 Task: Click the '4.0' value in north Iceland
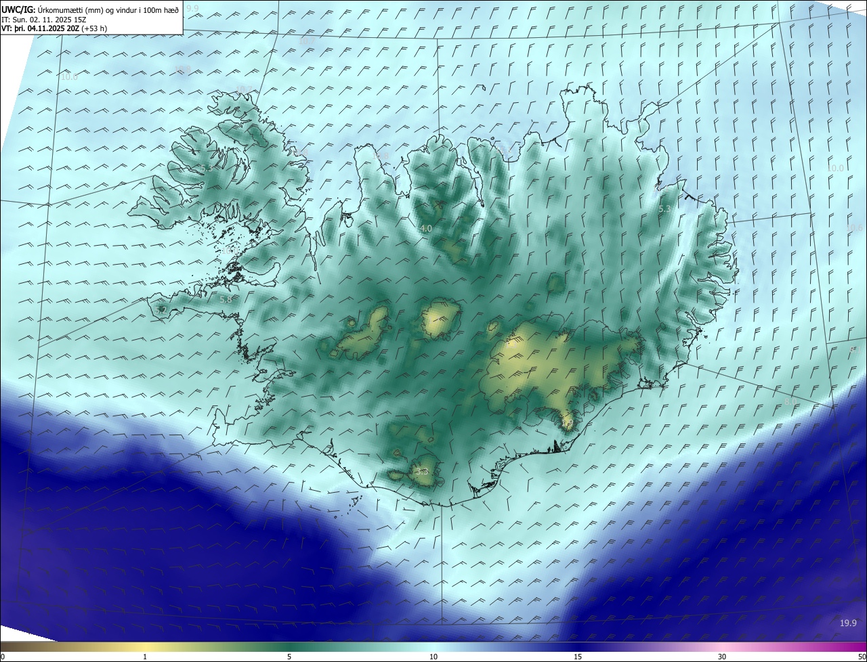click(x=425, y=229)
